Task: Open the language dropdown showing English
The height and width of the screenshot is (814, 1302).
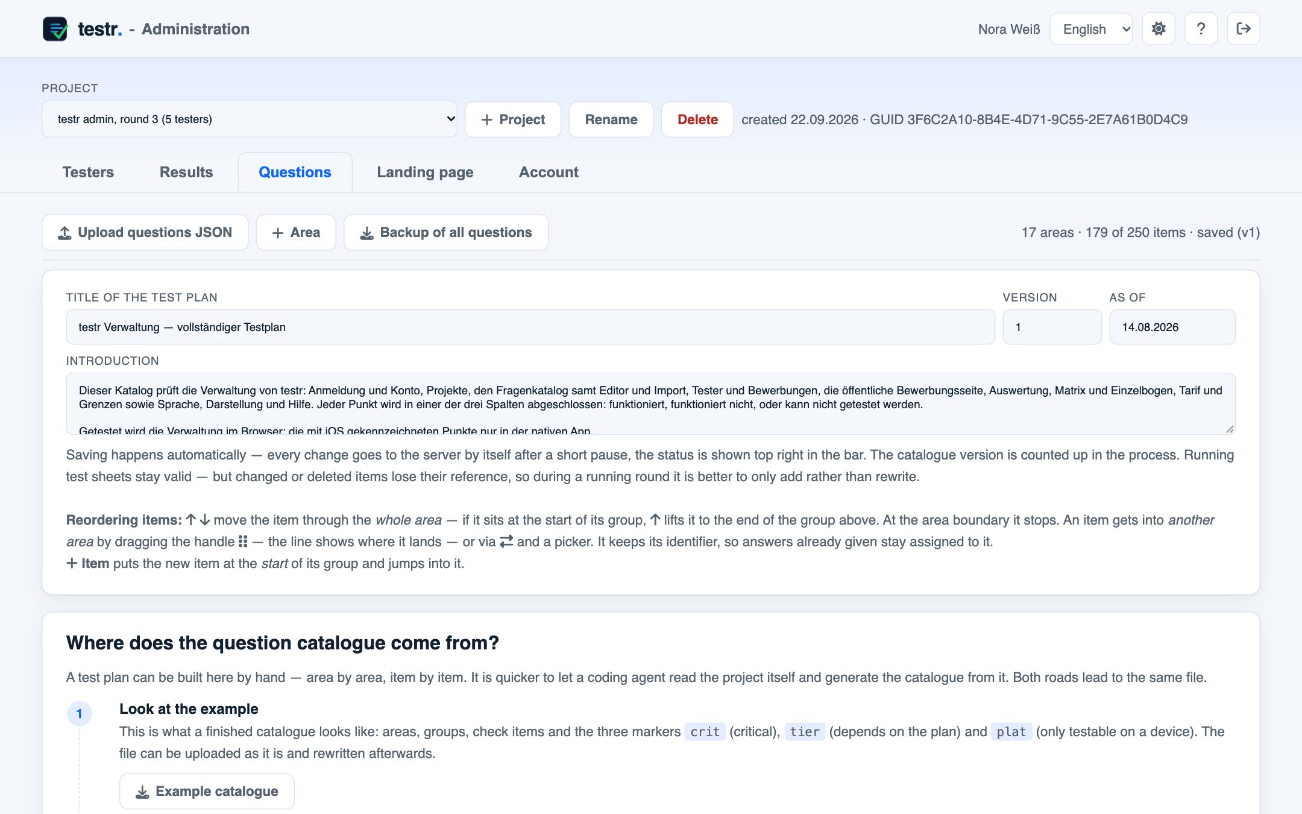Action: [x=1091, y=29]
